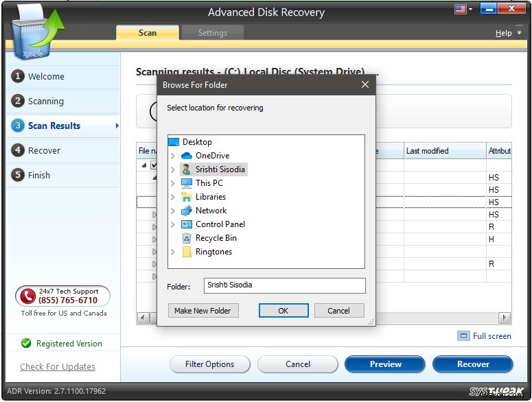Click the Registered Version text
Viewport: 532px width, 402px height.
point(69,344)
